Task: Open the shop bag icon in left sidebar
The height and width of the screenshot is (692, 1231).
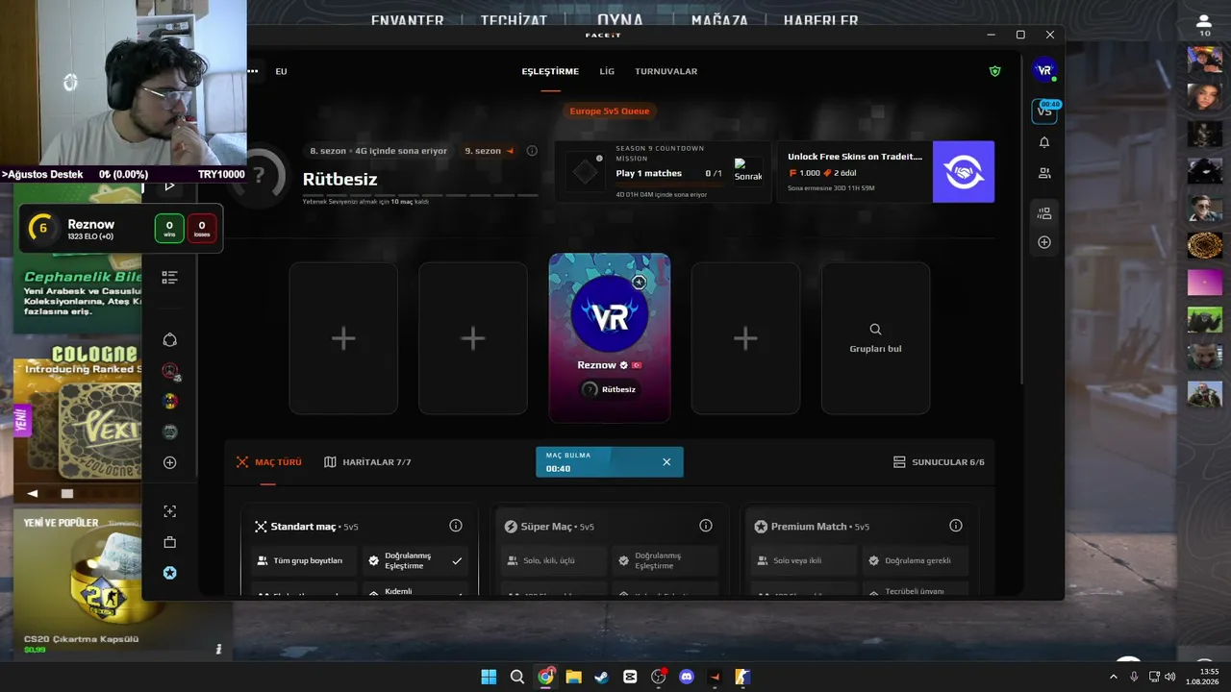Action: click(170, 542)
